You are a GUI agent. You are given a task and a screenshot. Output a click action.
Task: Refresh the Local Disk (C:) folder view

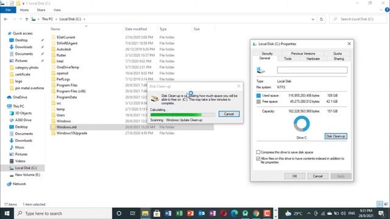point(321,19)
